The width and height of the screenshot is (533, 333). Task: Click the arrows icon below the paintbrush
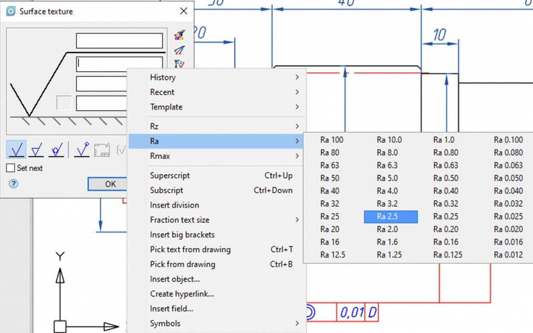[x=179, y=50]
